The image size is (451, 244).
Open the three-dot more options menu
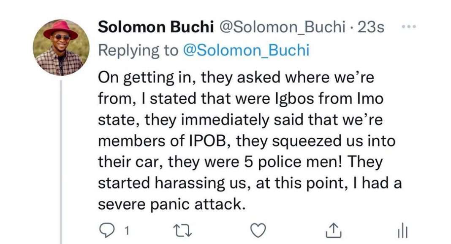pos(408,27)
